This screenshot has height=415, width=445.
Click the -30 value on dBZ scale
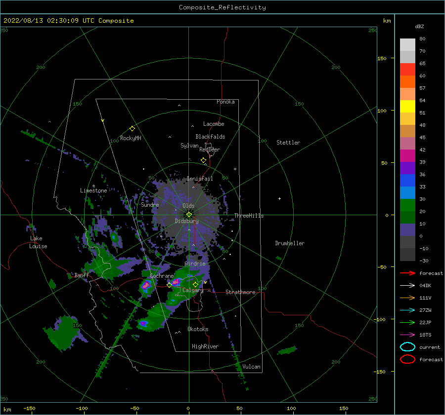(424, 261)
